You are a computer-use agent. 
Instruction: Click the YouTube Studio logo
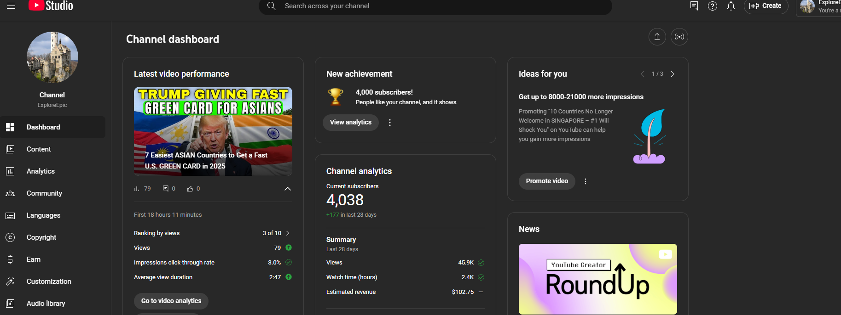[51, 6]
